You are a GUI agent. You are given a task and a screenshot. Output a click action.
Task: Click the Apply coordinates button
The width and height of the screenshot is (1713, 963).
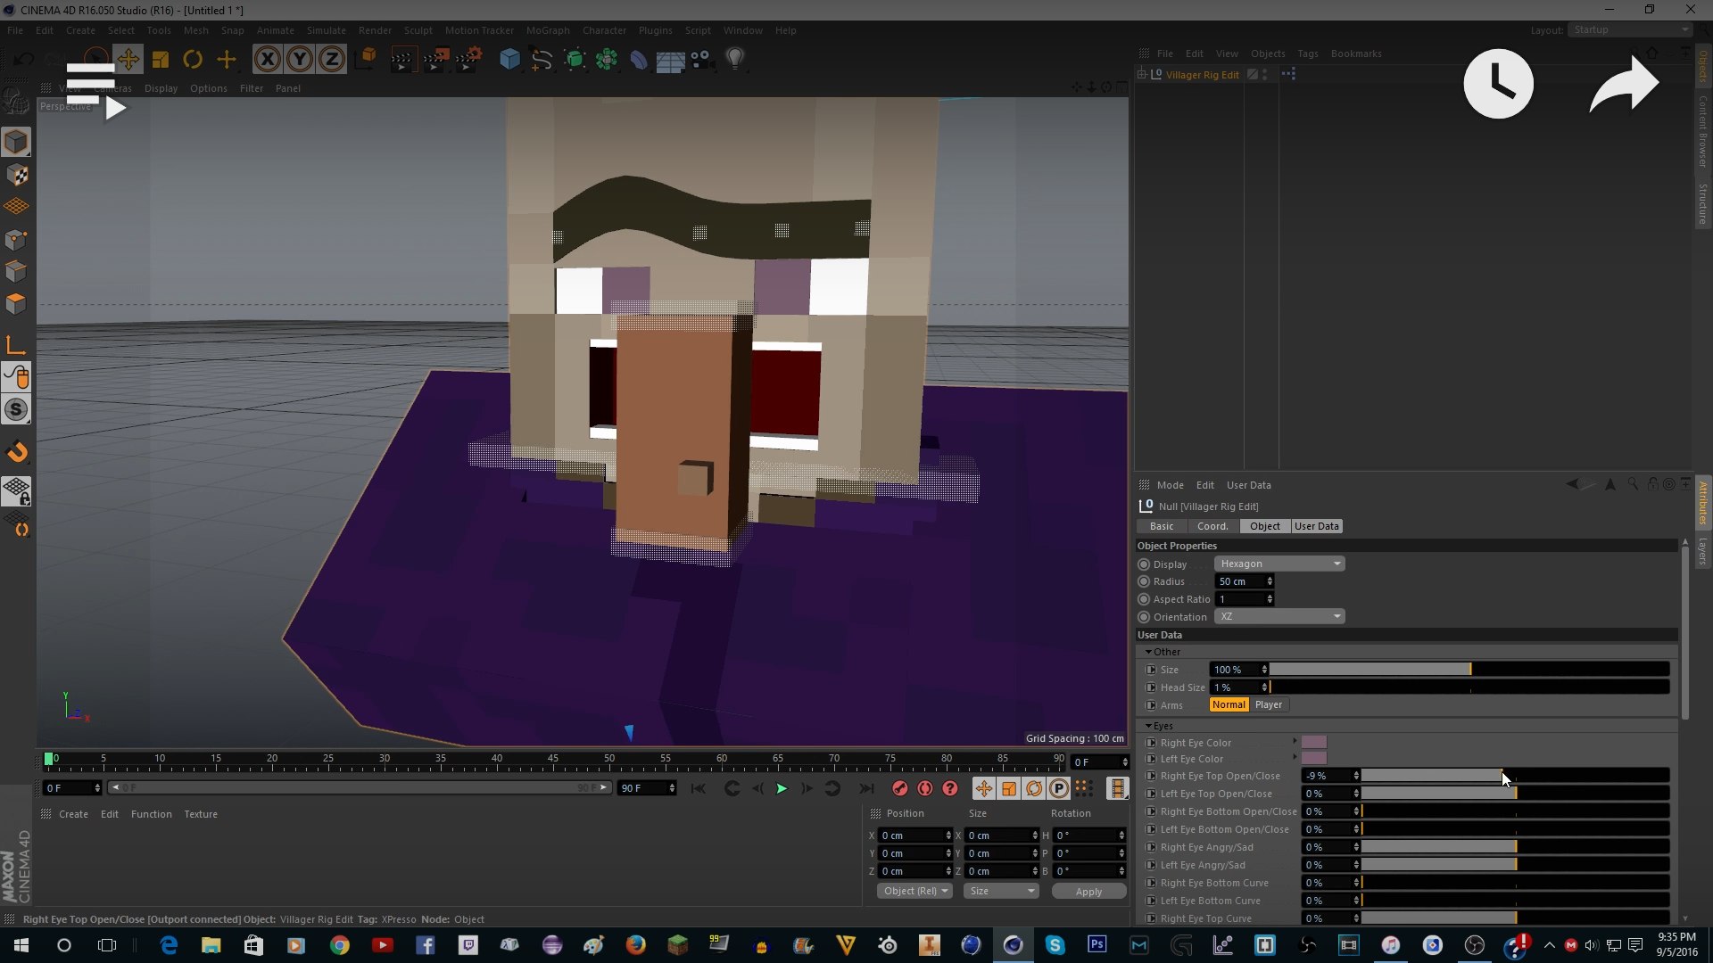pyautogui.click(x=1088, y=891)
